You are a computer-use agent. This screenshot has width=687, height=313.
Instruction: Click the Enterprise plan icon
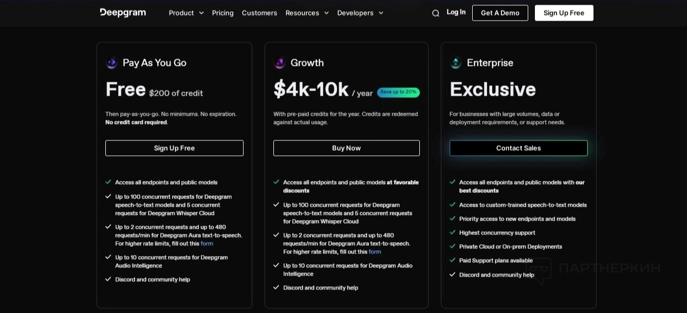pyautogui.click(x=456, y=63)
